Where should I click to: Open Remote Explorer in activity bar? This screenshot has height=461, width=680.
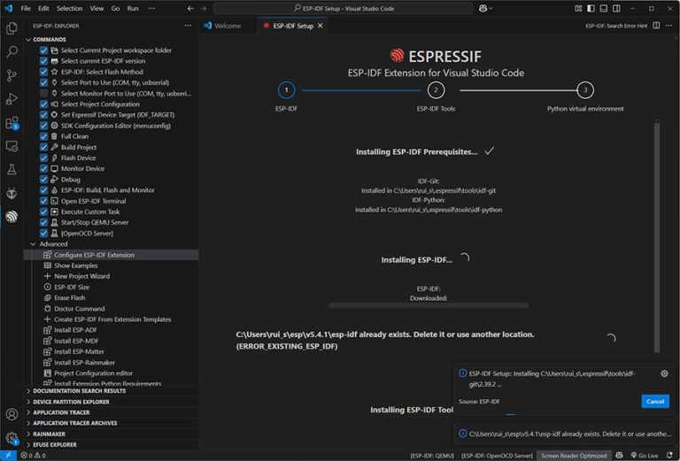click(x=12, y=147)
